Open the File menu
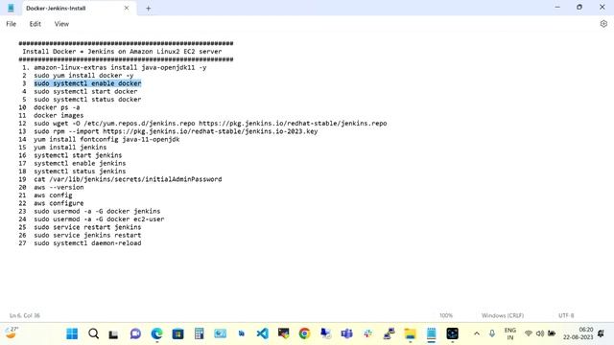The image size is (614, 345). (11, 24)
